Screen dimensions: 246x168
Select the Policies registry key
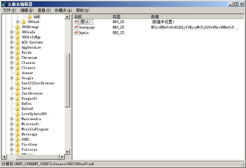[x=29, y=149]
